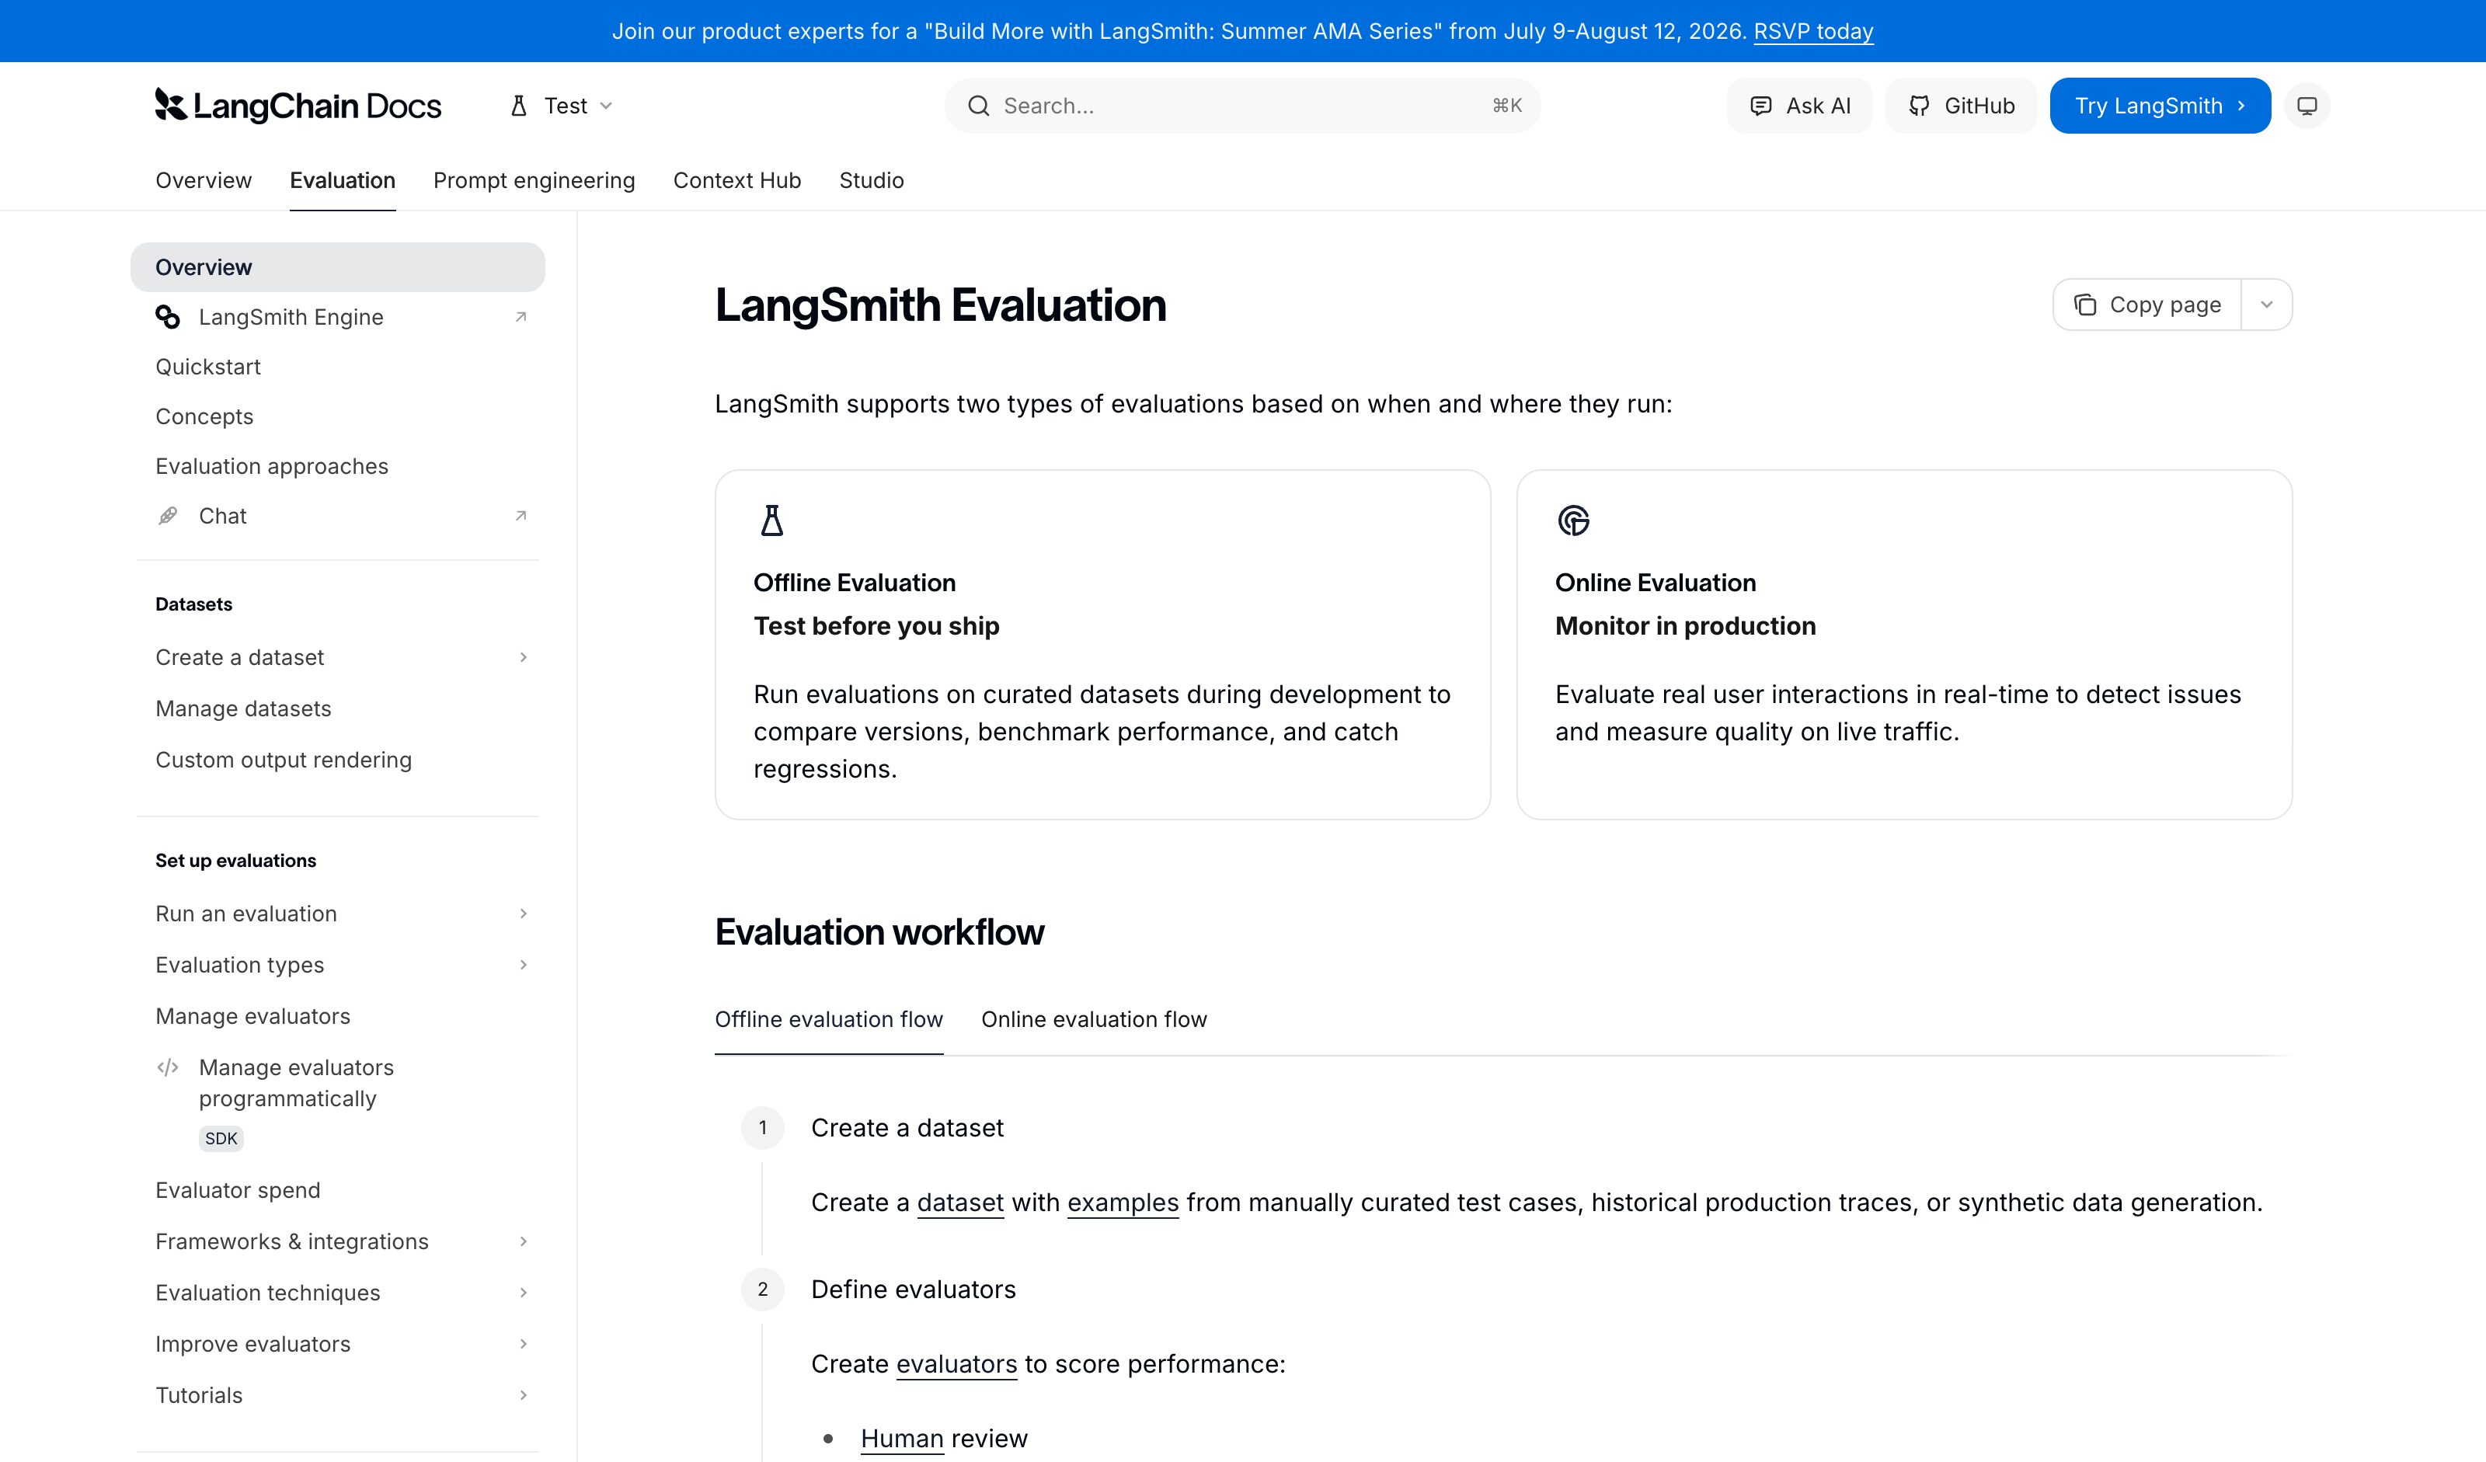
Task: Click the radar icon on Online Evaluation card
Action: [x=1573, y=520]
